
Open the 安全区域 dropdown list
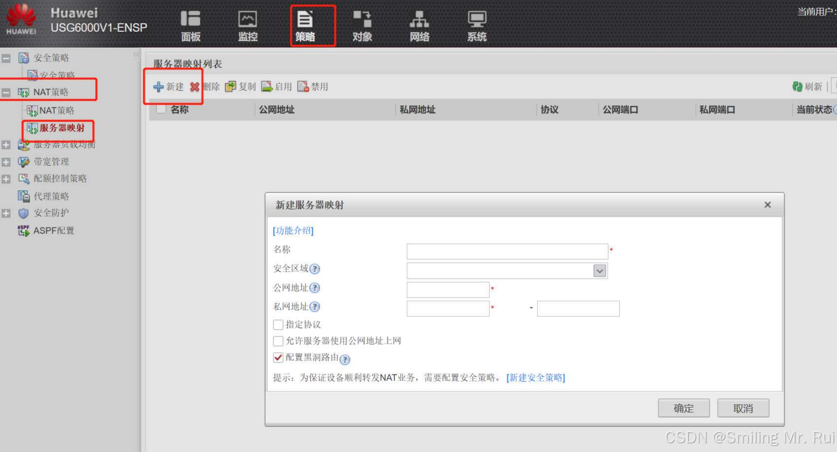(x=600, y=271)
